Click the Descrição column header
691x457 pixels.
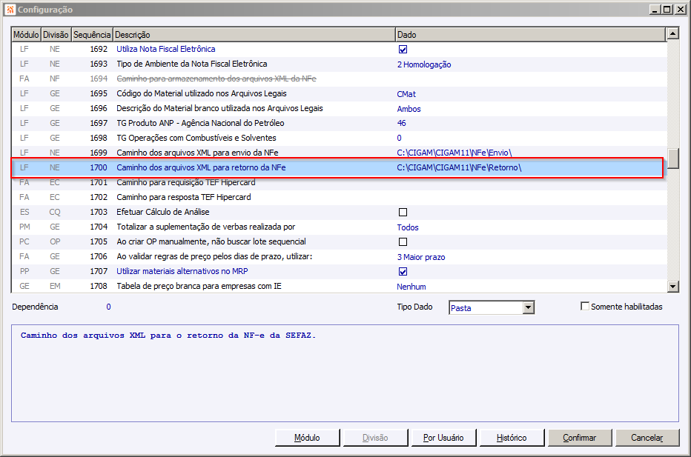pos(254,34)
